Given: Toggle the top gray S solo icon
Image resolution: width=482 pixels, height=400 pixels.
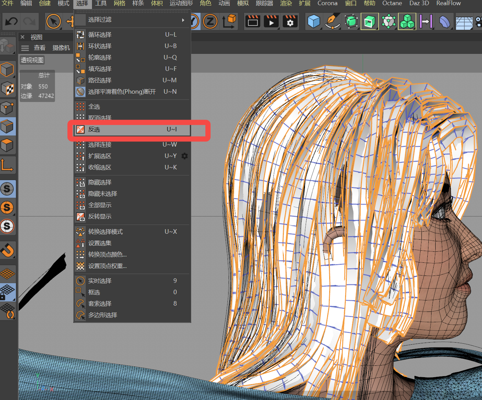Looking at the screenshot, I should click(x=8, y=189).
